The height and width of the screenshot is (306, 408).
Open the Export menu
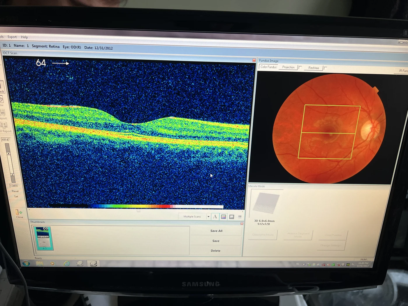[12, 37]
